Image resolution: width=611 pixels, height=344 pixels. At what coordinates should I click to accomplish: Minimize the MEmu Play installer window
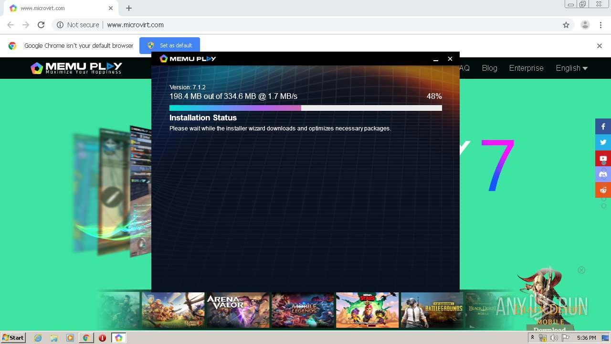click(436, 59)
